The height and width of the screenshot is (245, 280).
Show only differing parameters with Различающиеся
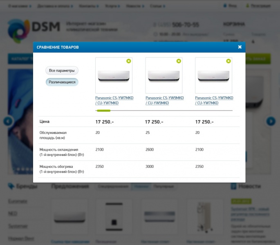click(x=62, y=82)
